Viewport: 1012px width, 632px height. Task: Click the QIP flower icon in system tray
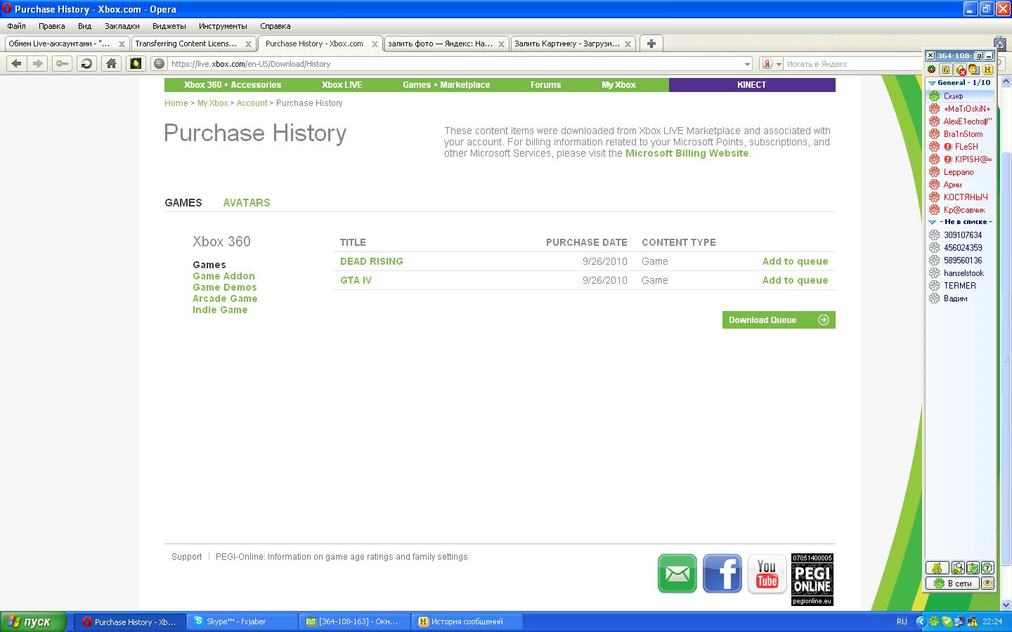pyautogui.click(x=934, y=621)
